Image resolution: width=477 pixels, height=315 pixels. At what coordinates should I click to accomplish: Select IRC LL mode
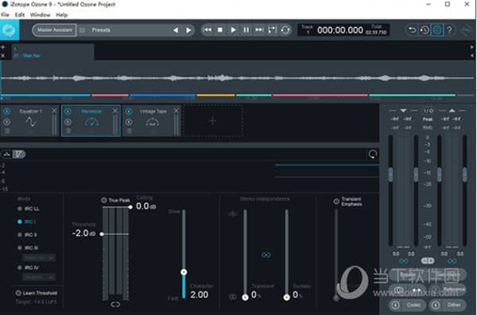click(x=29, y=209)
